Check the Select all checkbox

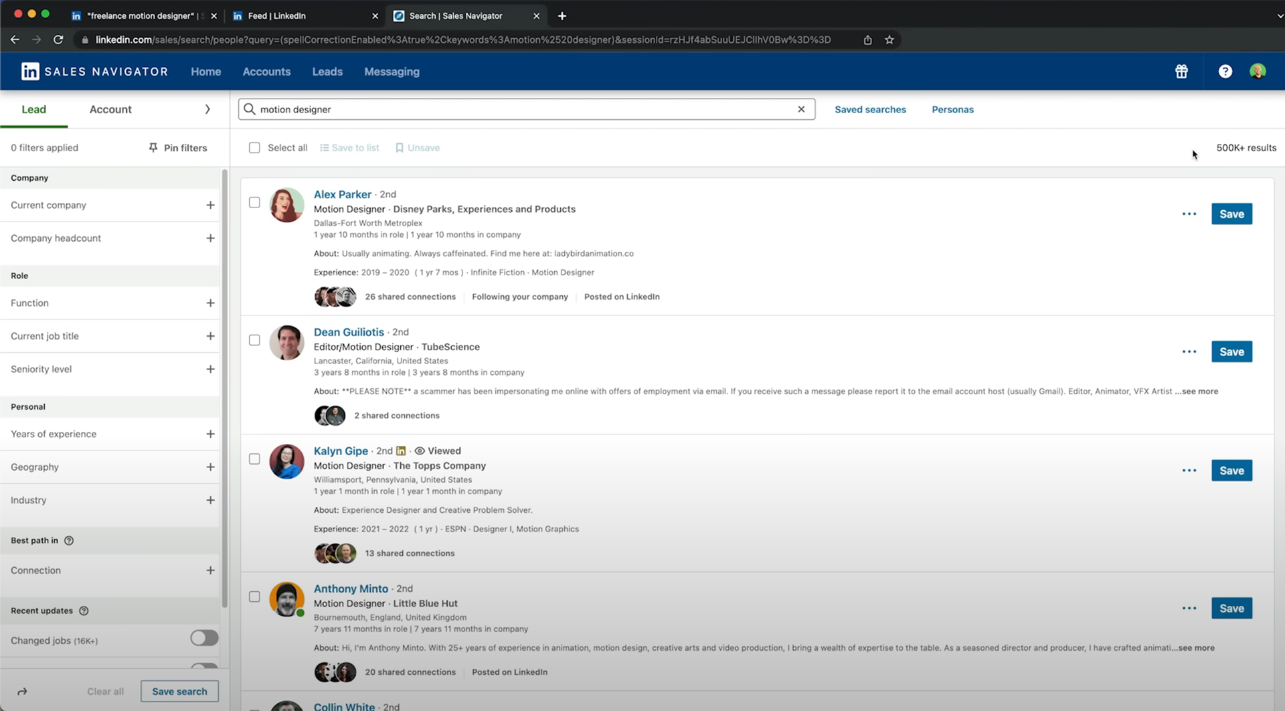[254, 148]
